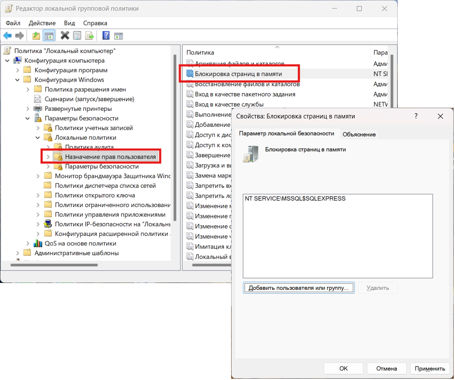
Task: Click the Up one level folder icon
Action: pyautogui.click(x=36, y=35)
